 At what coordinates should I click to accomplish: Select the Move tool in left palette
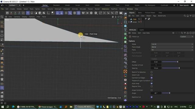point(2,31)
